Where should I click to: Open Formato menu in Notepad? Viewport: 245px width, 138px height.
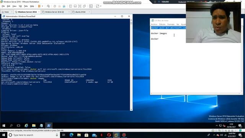(x=171, y=25)
